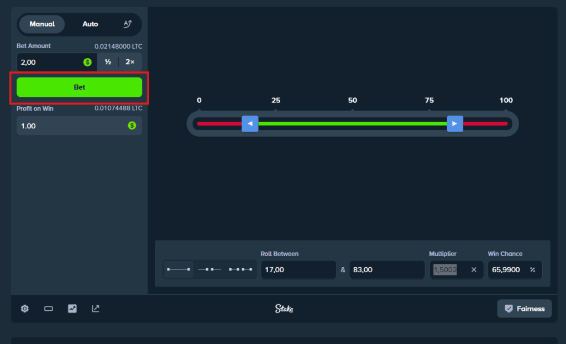Click the dollar icon in Bet Amount field
This screenshot has width=566, height=344.
87,62
